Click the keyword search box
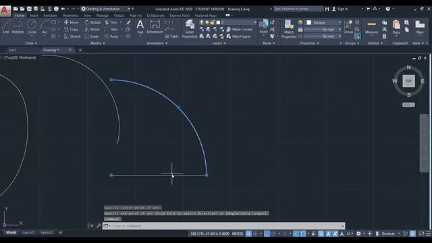This screenshot has width=432, height=243. click(x=298, y=9)
